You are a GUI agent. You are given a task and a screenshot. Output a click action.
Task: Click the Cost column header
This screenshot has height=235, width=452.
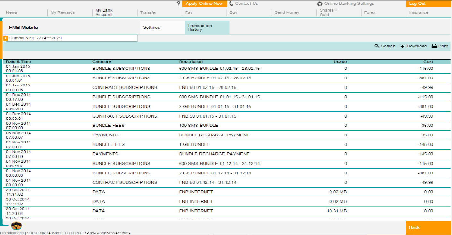coord(428,62)
